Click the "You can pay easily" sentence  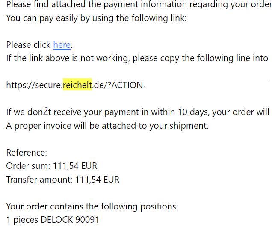click(96, 18)
